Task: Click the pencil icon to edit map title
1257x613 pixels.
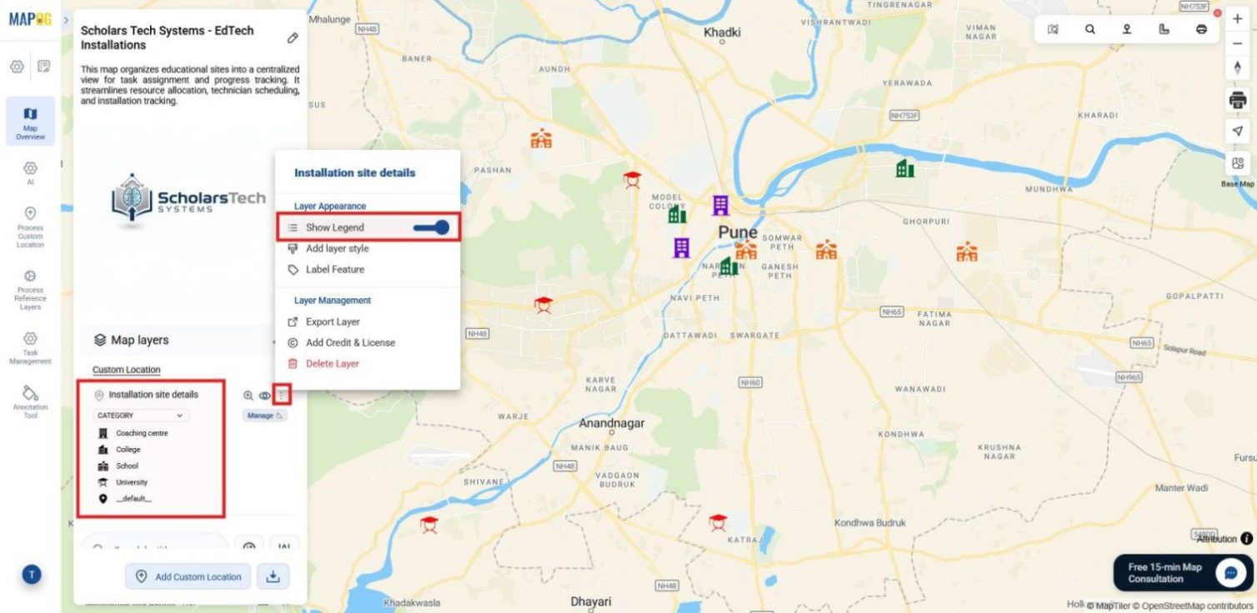Action: [293, 38]
